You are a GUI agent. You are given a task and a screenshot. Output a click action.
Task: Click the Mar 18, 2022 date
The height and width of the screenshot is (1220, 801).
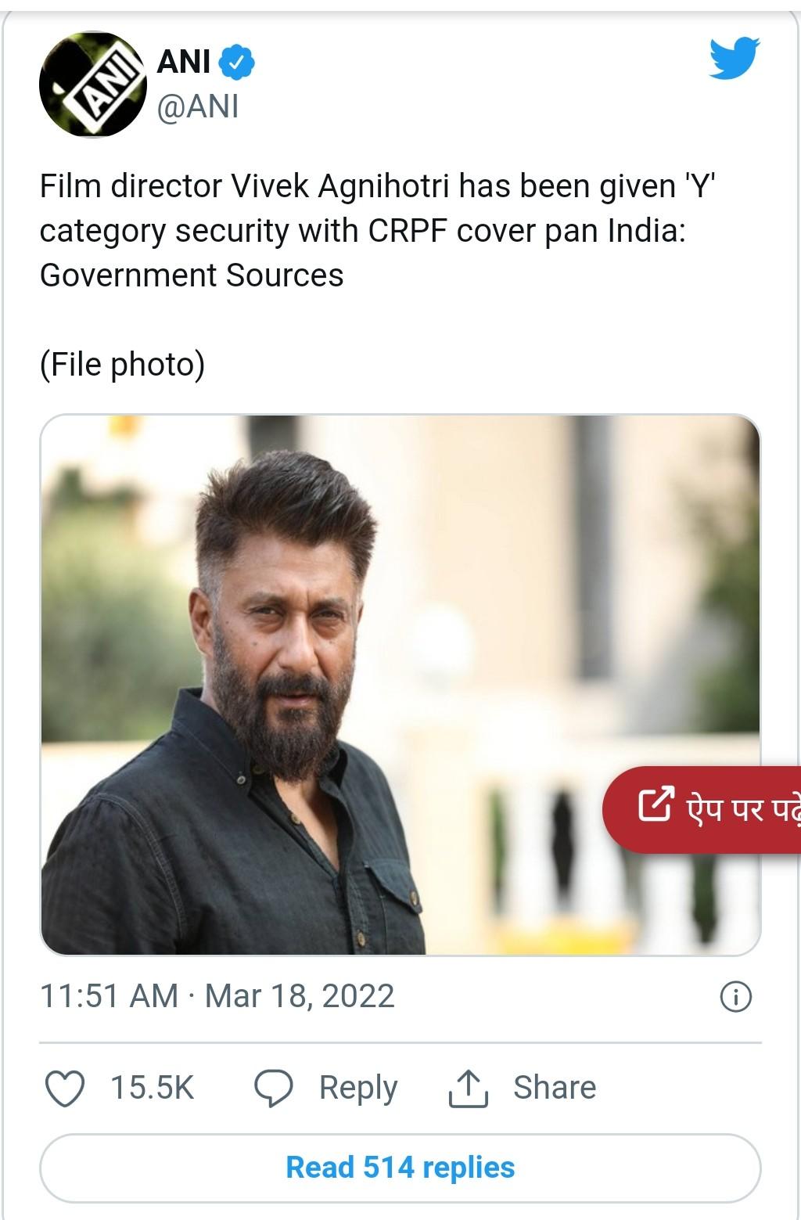(x=300, y=996)
